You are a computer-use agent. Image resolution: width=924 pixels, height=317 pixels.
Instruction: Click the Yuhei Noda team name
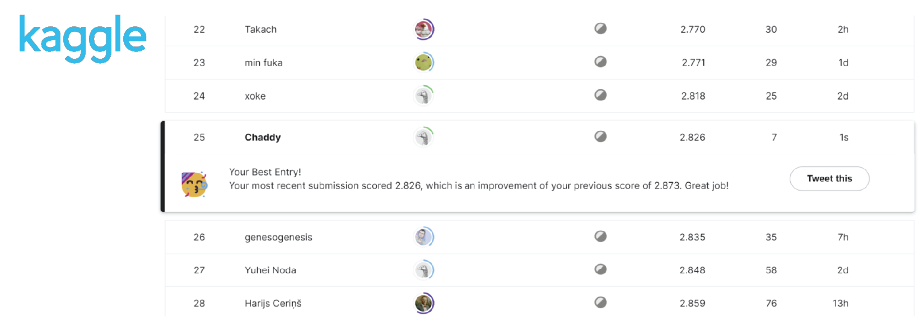coord(270,270)
